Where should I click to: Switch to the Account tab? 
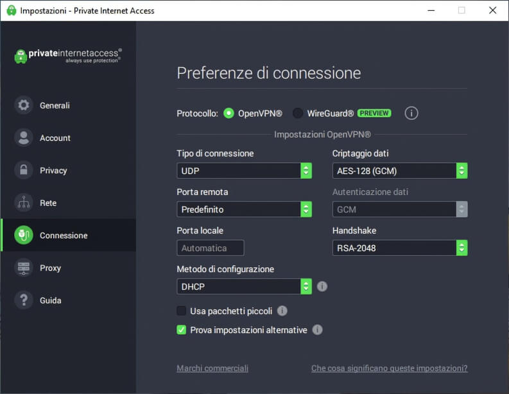pos(69,137)
